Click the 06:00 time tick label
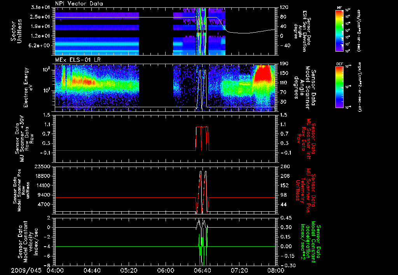This screenshot has width=398, height=275. coord(166,270)
